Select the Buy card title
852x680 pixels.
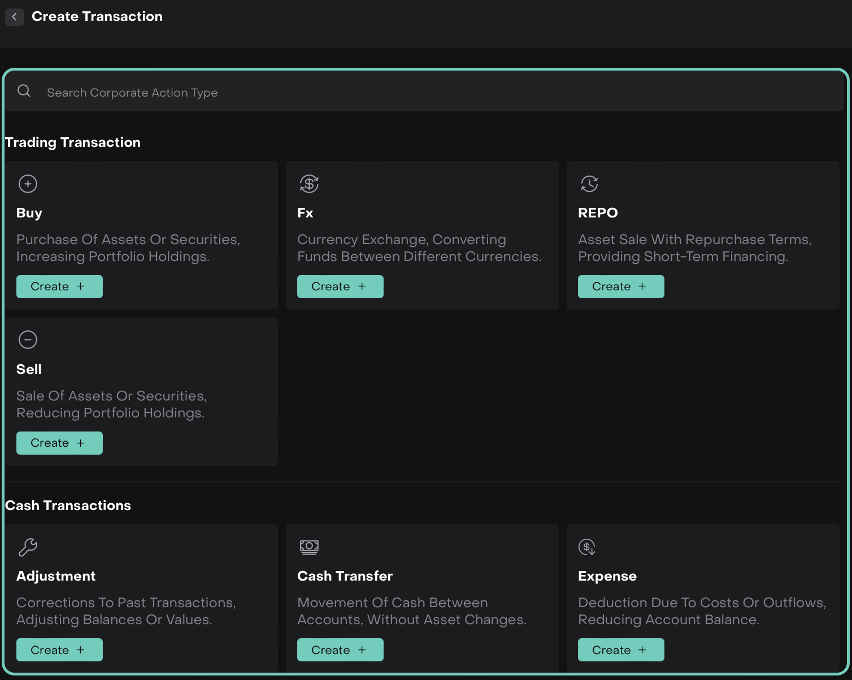point(29,213)
